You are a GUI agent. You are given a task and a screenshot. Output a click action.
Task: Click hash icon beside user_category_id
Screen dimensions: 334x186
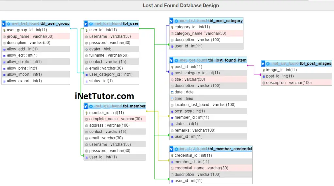point(86,75)
